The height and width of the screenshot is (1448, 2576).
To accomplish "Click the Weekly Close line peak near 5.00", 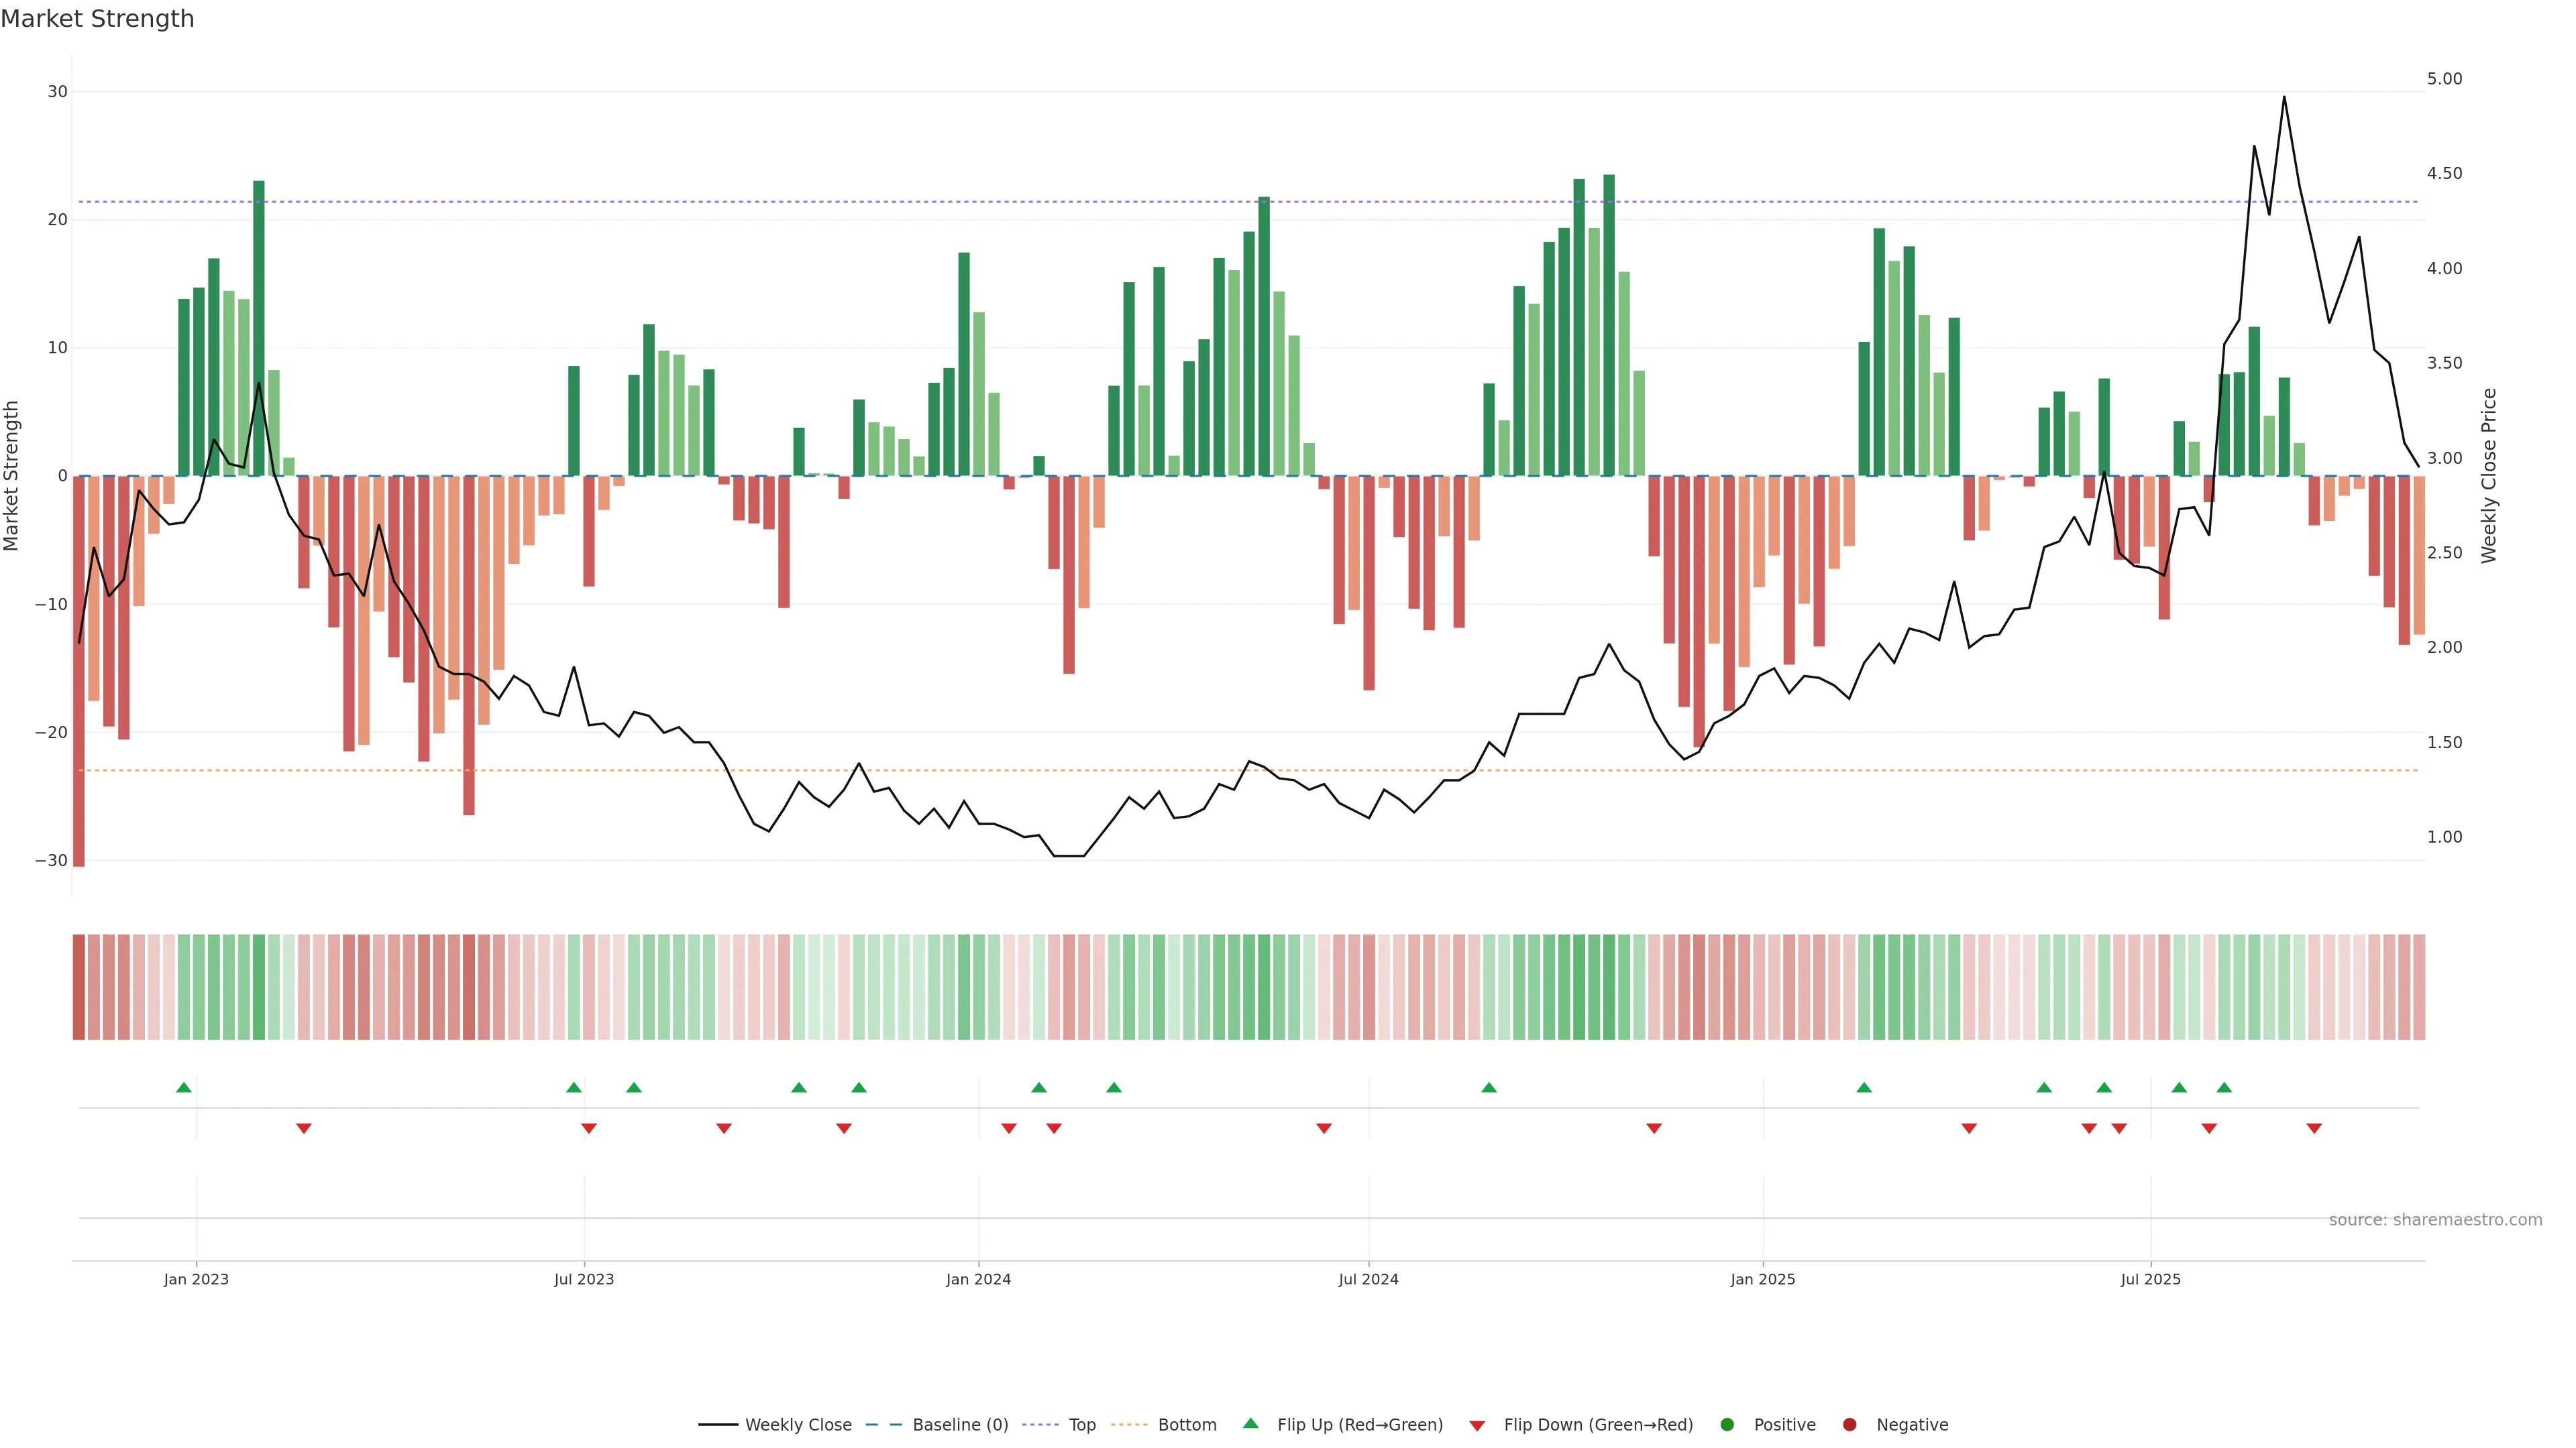I will pyautogui.click(x=2284, y=98).
